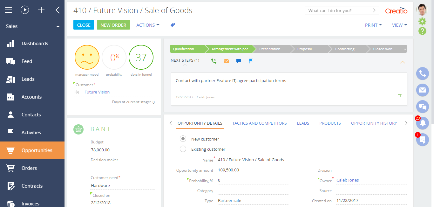The width and height of the screenshot is (434, 207).
Task: Open Next Steps (1) heading
Action: pos(185,60)
